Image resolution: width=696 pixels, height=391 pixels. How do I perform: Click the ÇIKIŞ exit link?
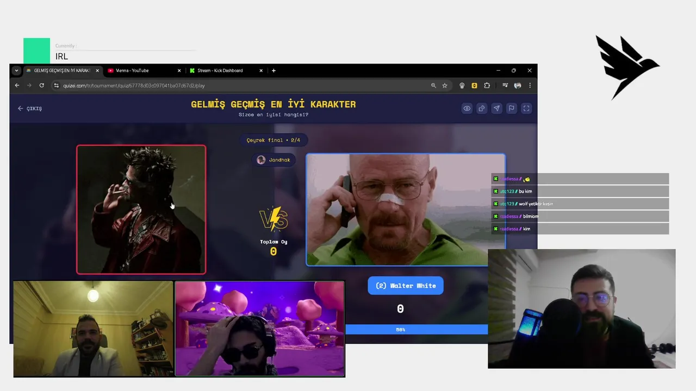[x=30, y=109]
